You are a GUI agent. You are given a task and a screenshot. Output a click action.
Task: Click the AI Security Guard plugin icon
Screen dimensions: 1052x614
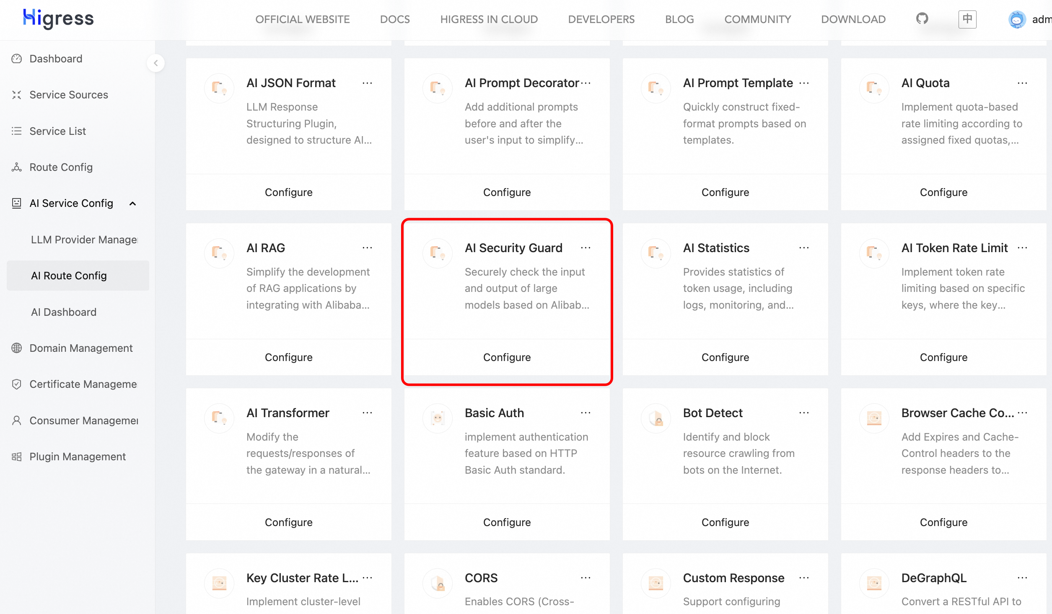[437, 253]
